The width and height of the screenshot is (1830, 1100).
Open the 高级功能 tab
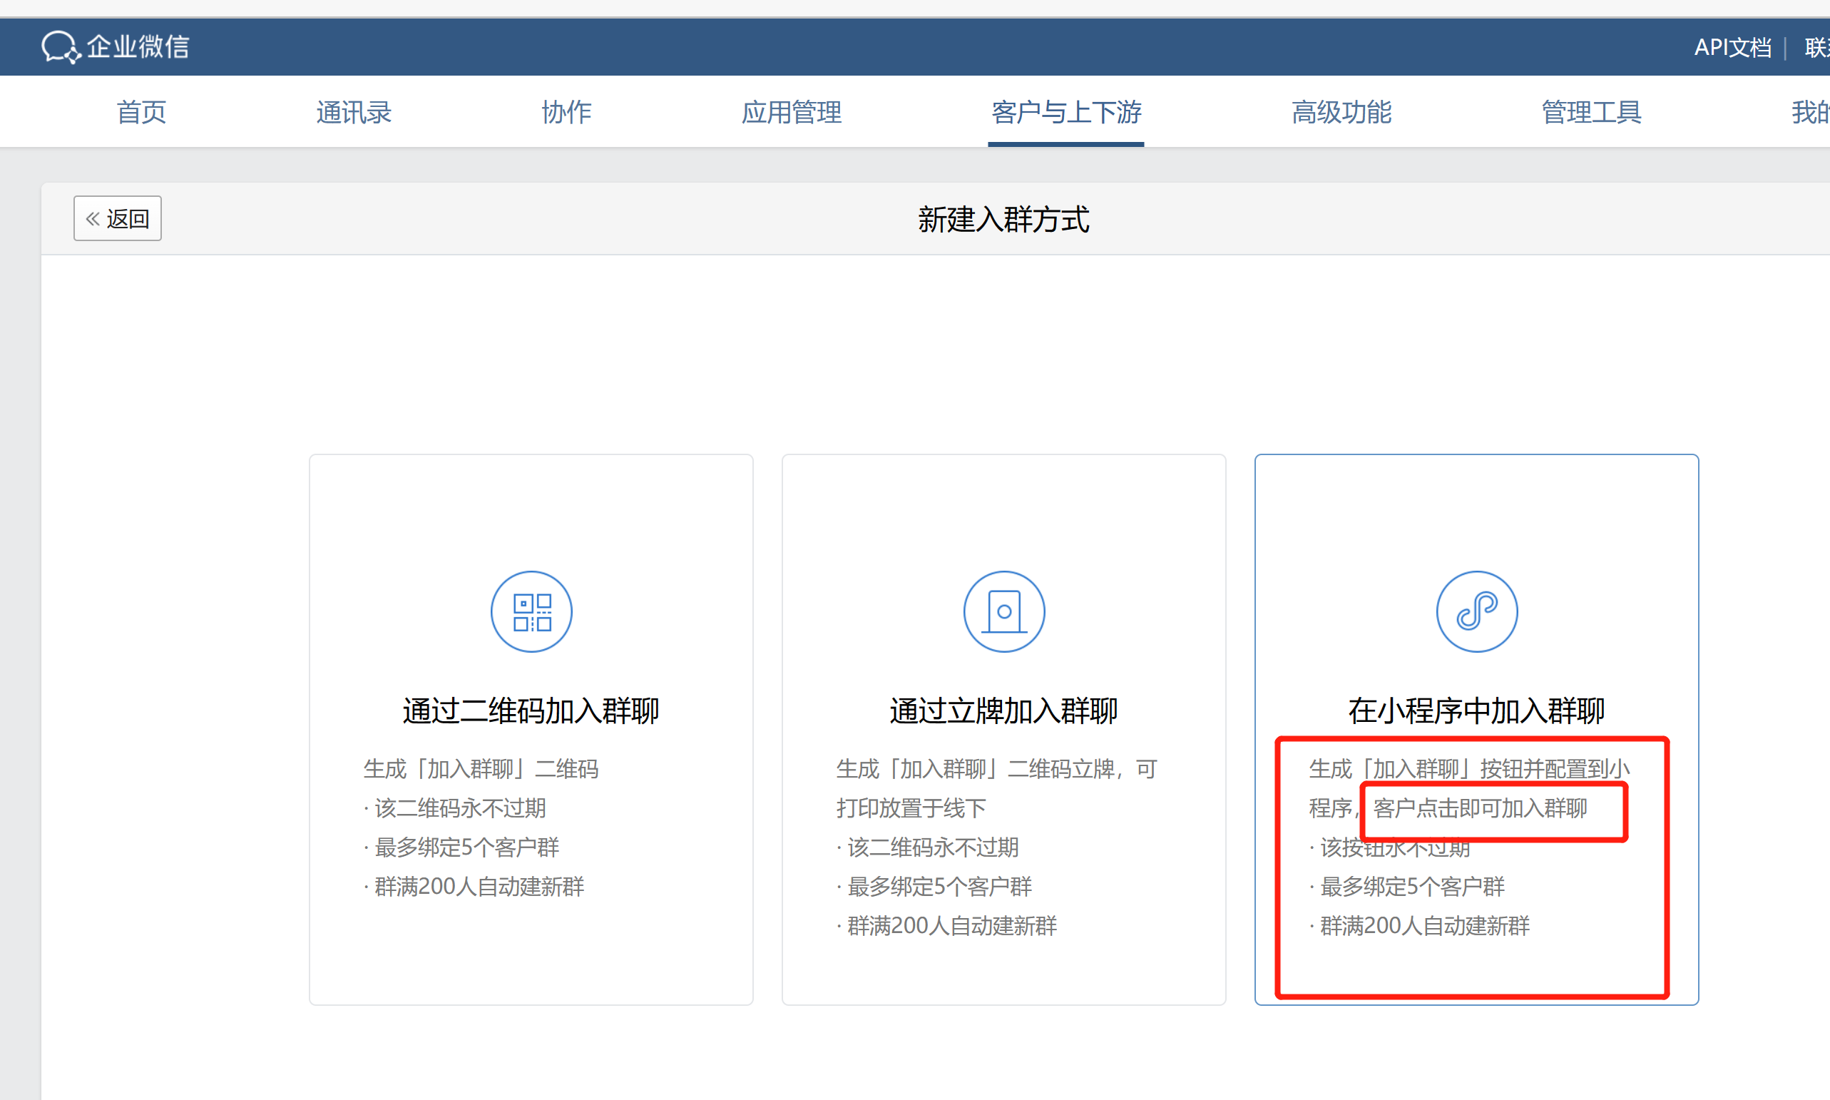[x=1341, y=112]
